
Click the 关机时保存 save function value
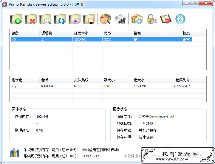pos(148,130)
